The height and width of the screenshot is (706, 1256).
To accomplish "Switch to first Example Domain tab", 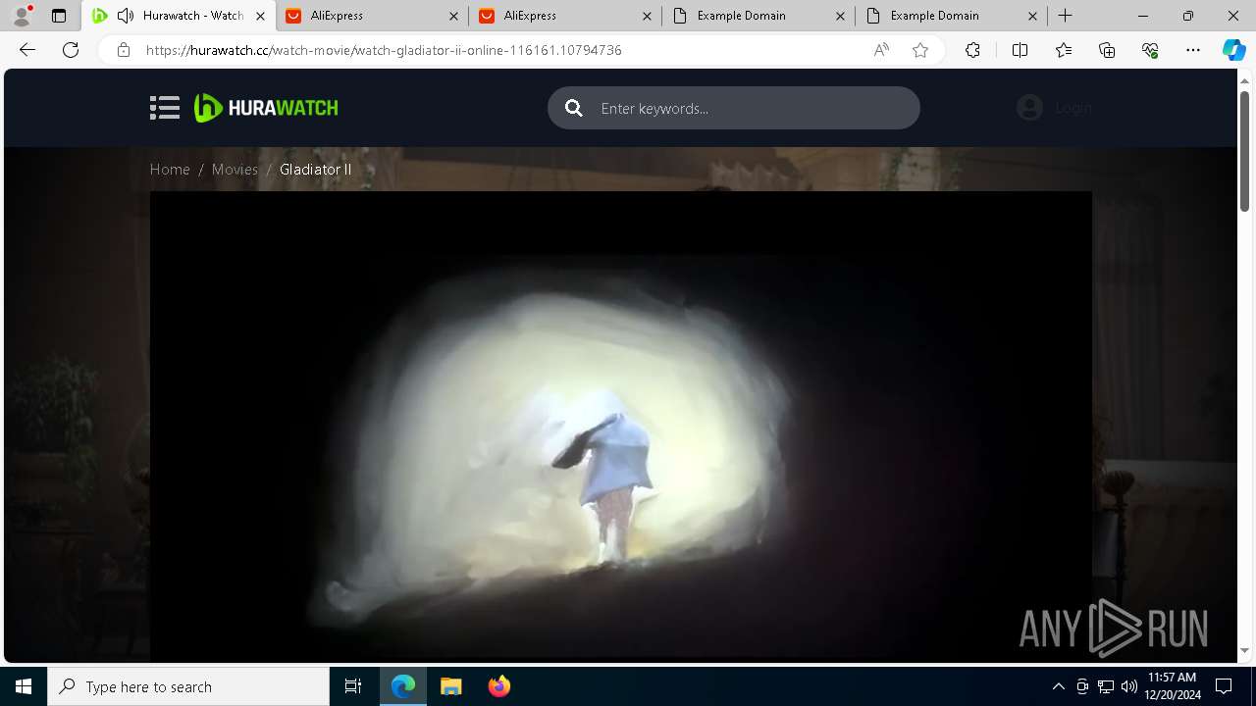I will coord(759,16).
